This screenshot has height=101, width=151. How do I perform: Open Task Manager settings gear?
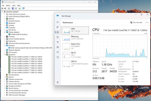(58, 82)
